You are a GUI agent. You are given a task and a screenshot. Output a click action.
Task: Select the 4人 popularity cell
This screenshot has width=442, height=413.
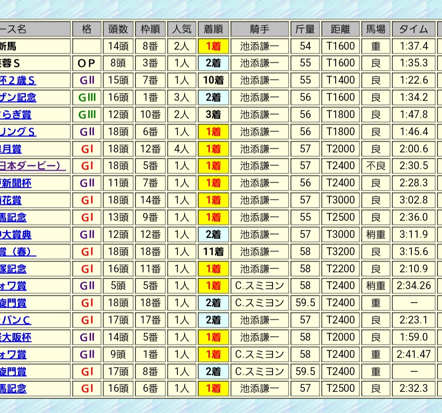pyautogui.click(x=182, y=149)
